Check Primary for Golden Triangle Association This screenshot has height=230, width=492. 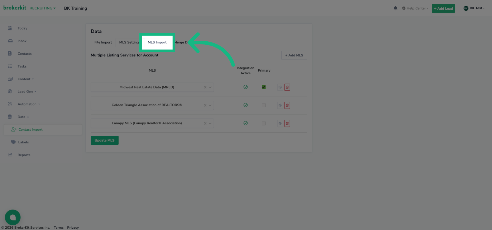click(264, 105)
